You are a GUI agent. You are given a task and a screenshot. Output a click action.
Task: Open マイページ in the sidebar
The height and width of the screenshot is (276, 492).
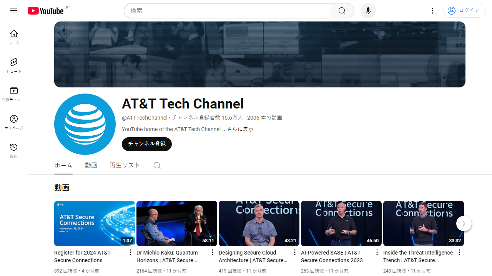click(14, 122)
